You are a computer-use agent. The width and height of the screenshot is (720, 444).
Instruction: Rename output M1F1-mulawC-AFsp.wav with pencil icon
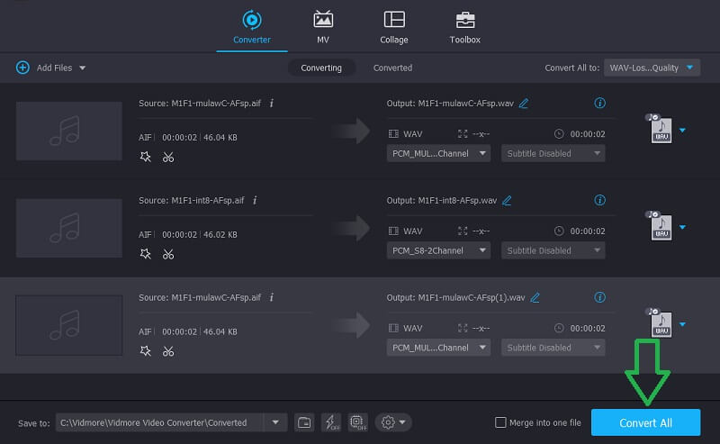(524, 104)
